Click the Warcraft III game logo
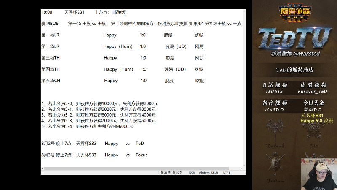The image size is (337, 190). point(294,13)
